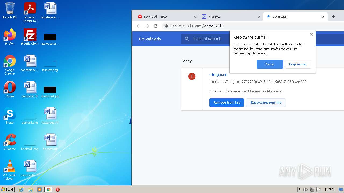Click the Chrome taskbar button

(x=48, y=190)
